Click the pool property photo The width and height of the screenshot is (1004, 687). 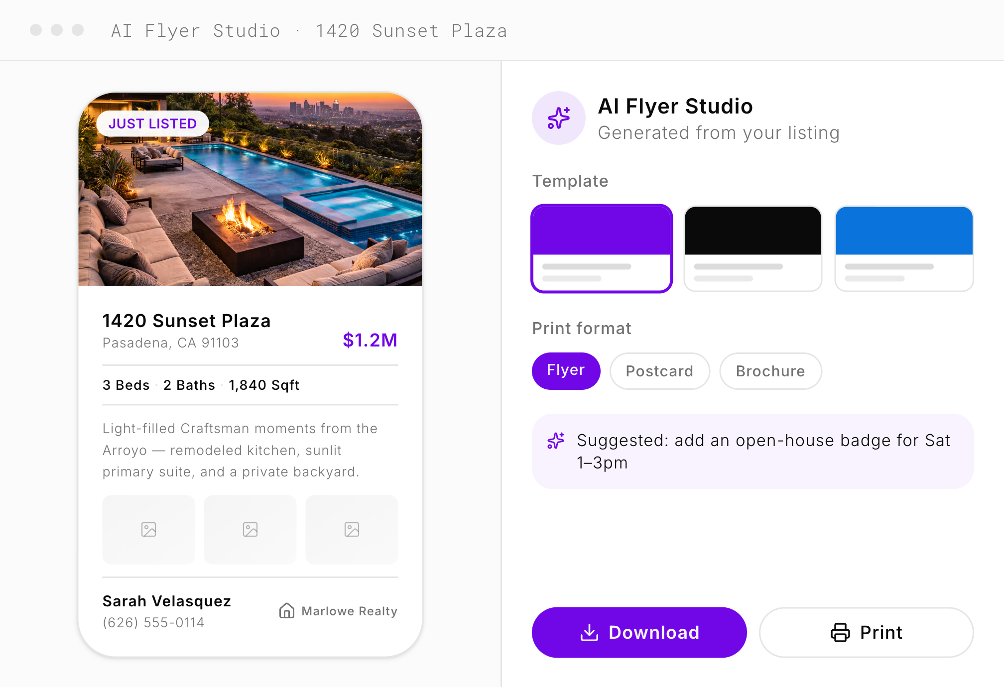(250, 189)
